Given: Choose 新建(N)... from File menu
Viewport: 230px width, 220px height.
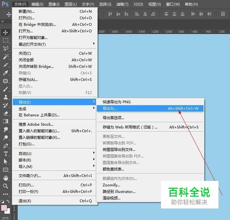Looking at the screenshot, I should point(55,12).
